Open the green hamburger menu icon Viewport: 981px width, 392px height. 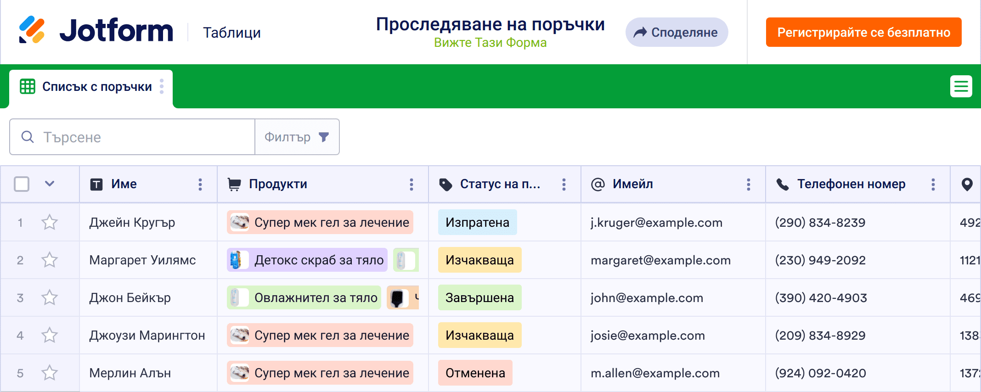(961, 86)
